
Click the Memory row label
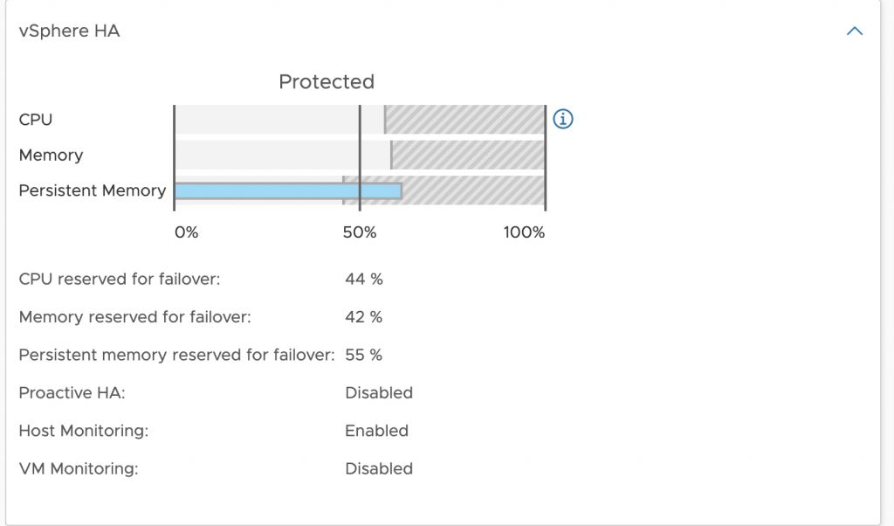click(x=51, y=156)
